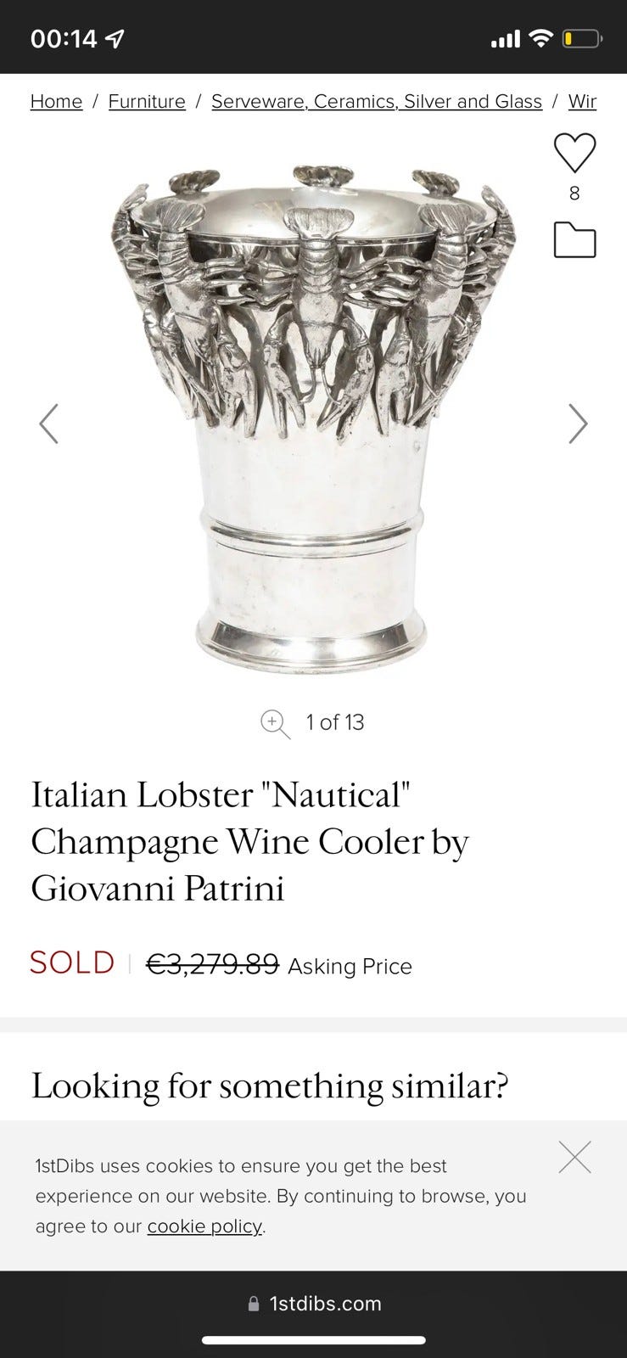627x1358 pixels.
Task: Open the truncated Wine breadcrumb link
Action: click(582, 102)
